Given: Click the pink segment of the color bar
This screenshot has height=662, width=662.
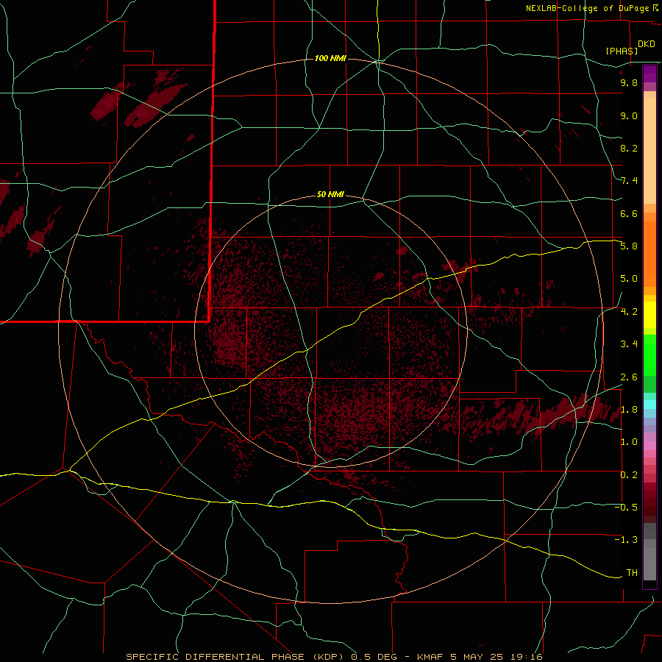Looking at the screenshot, I should 649,446.
